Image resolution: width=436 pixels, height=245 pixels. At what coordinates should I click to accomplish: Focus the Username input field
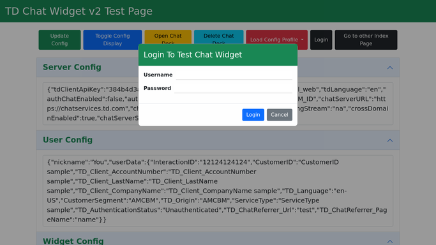[x=234, y=75]
